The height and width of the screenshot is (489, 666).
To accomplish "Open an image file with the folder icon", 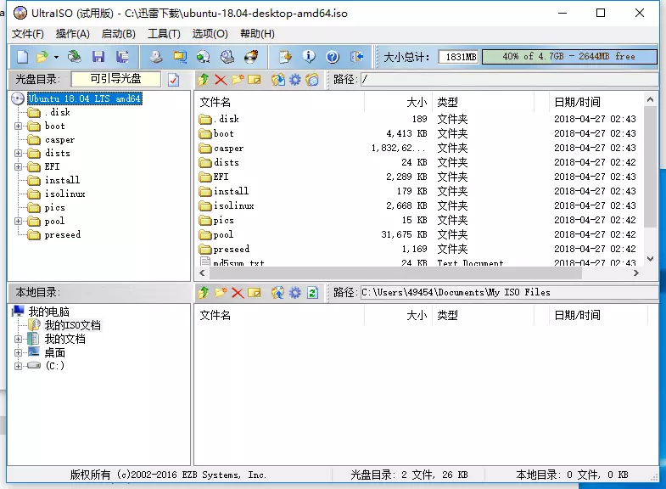I will [x=42, y=57].
